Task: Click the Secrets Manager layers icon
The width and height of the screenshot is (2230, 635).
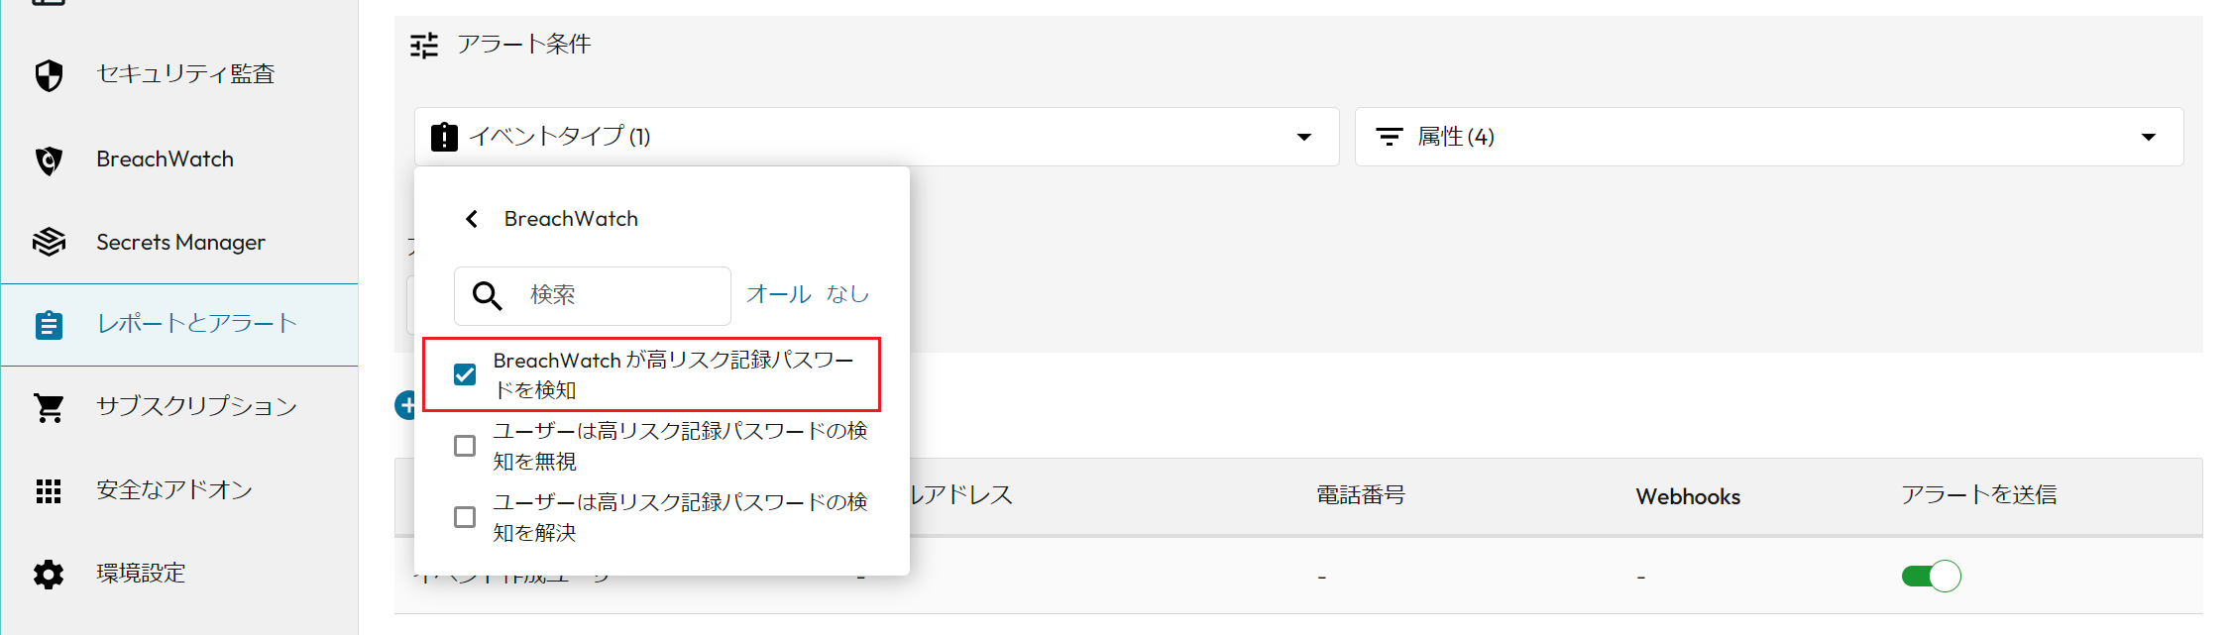Action: coord(49,242)
